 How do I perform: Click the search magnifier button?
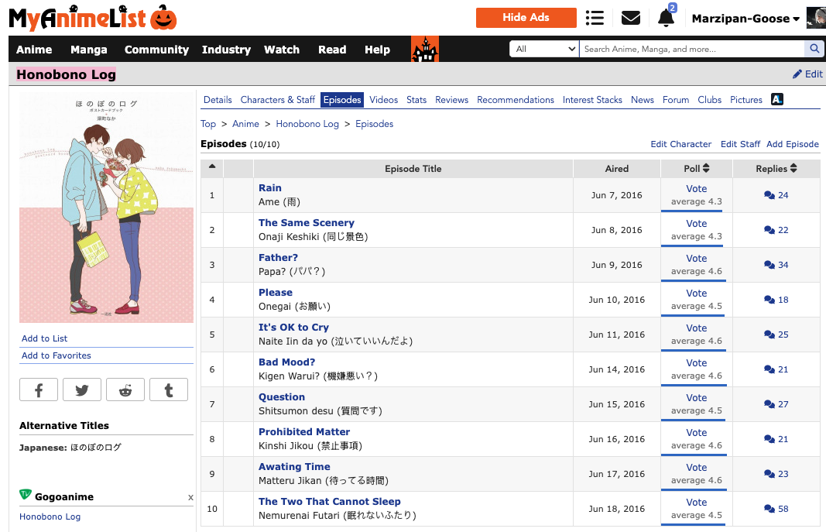814,49
